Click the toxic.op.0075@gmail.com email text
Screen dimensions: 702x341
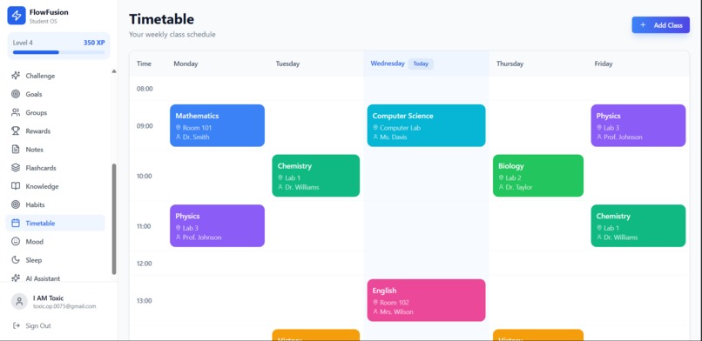64,306
